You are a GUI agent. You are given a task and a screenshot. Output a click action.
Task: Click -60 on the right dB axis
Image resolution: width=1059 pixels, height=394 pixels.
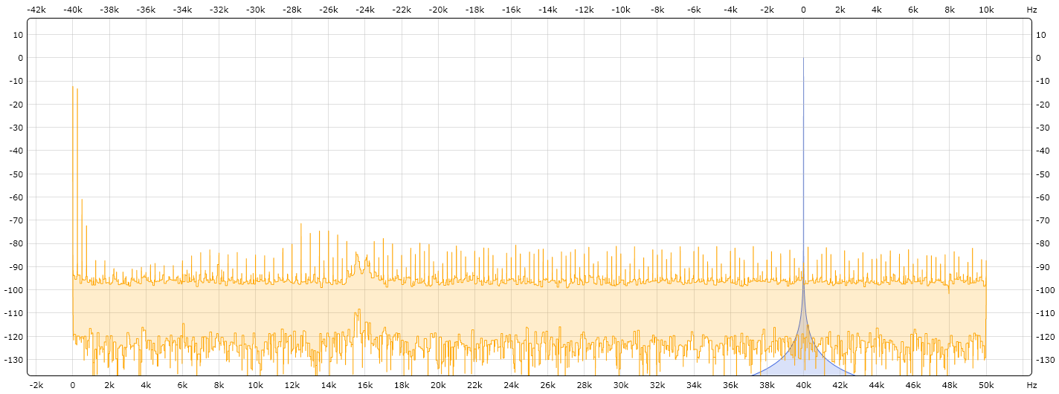[1044, 197]
